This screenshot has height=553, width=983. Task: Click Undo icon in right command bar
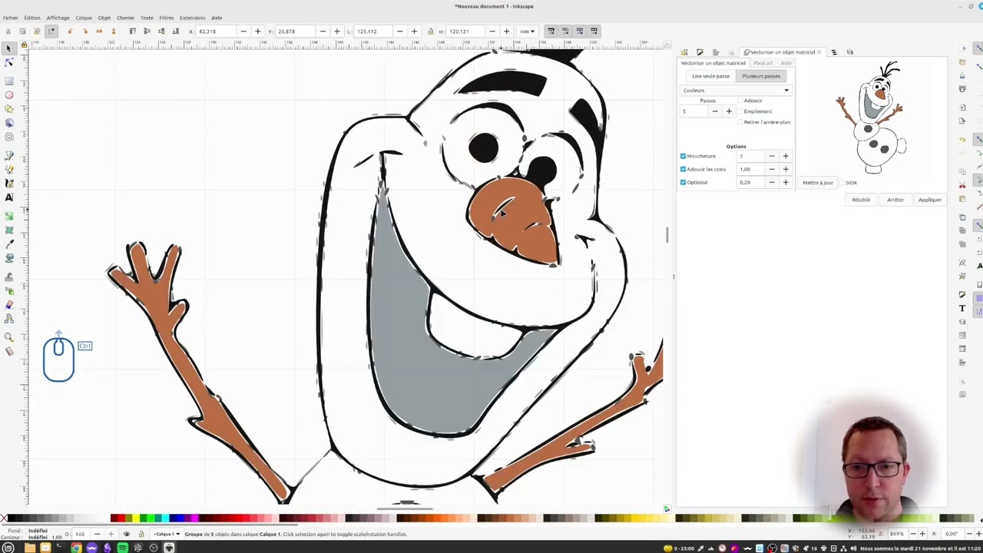962,139
